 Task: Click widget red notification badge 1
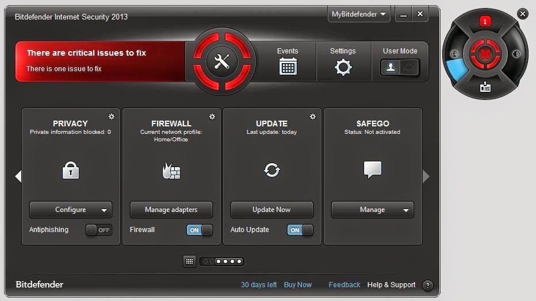[485, 21]
